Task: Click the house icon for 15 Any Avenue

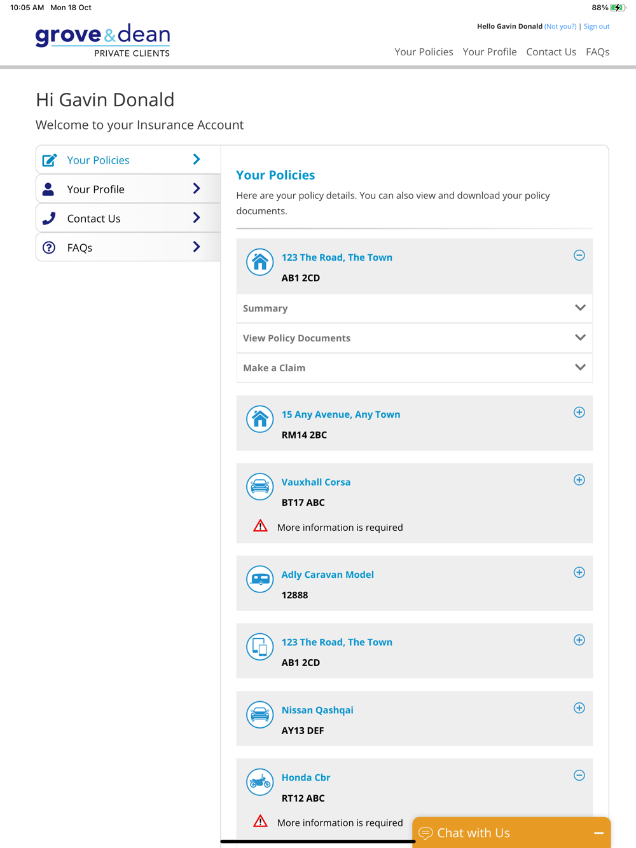Action: (259, 419)
